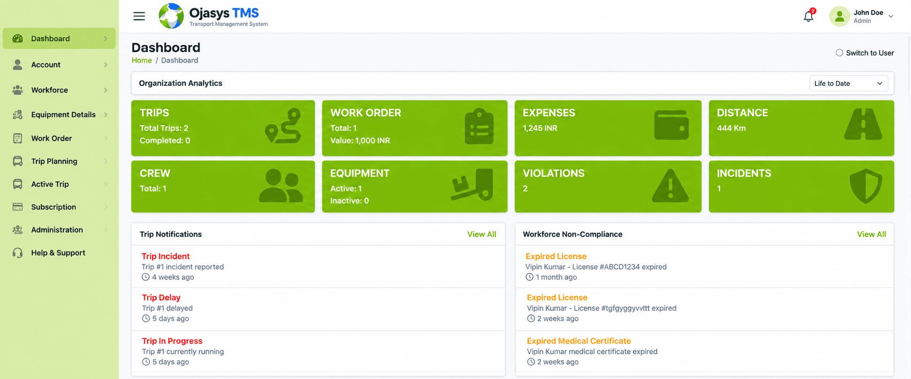Viewport: 911px width, 379px height.
Task: Click the John Doe user avatar
Action: point(839,16)
